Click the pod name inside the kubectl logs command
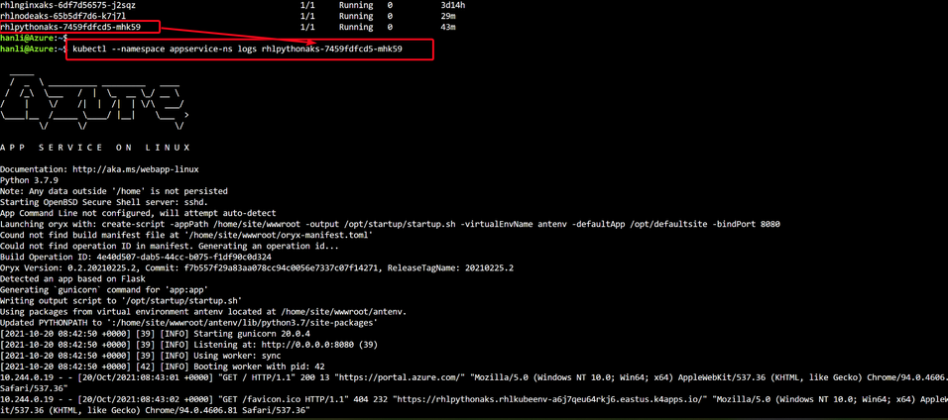 tap(331, 49)
